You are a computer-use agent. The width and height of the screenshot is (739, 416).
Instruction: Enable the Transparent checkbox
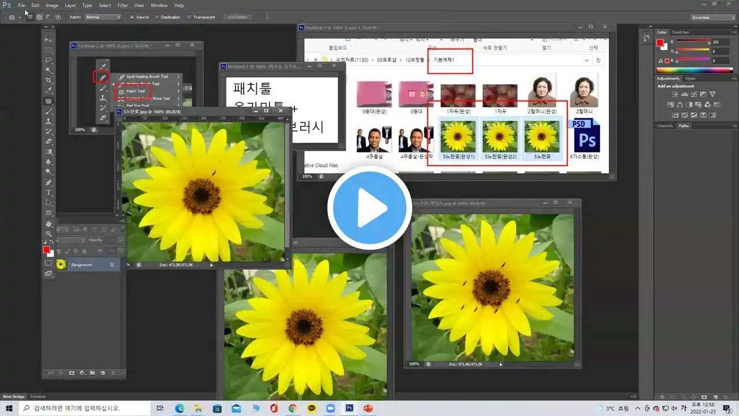(x=201, y=17)
